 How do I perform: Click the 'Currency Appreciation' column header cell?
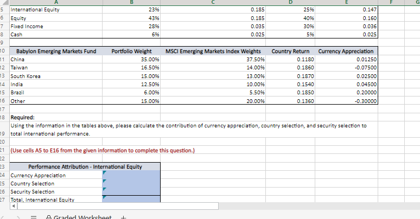click(346, 51)
